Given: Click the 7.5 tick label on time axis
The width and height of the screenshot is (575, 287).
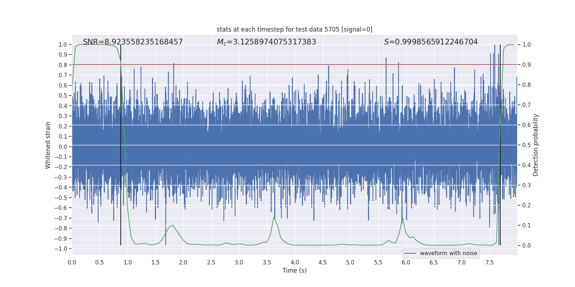Looking at the screenshot, I should [x=489, y=263].
